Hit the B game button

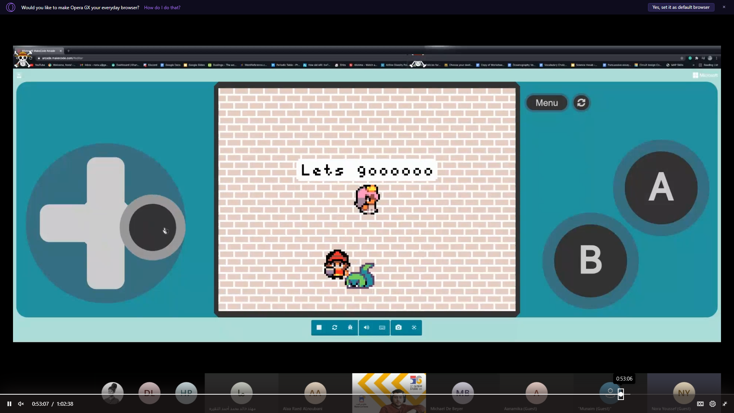coord(591,261)
